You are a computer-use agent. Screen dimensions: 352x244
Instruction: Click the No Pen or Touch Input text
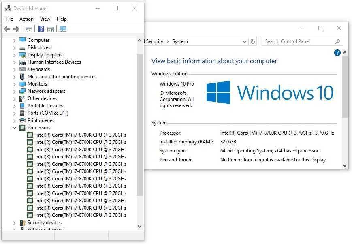coord(273,160)
